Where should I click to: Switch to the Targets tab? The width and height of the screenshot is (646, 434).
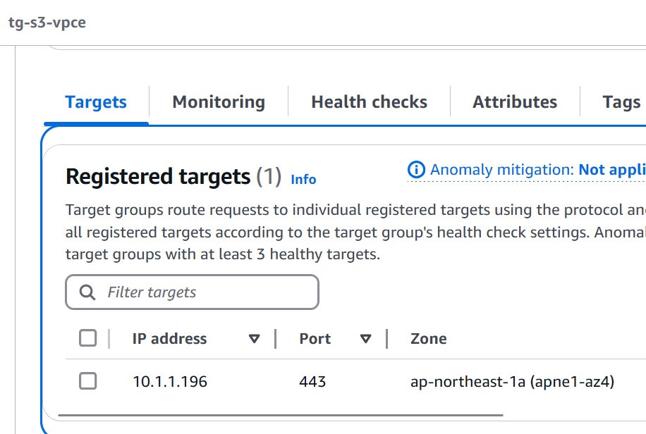coord(96,101)
